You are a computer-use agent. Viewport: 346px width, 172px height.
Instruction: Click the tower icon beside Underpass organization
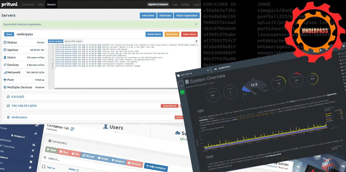8,117
